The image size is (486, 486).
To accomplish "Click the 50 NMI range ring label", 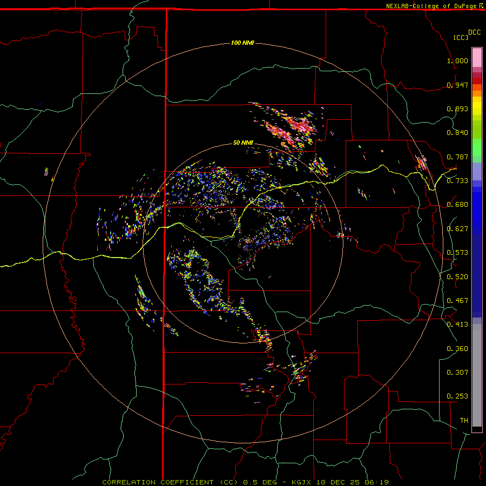I will (243, 143).
